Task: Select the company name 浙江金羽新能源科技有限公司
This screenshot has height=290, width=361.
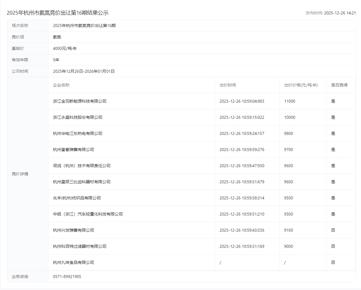Action: tap(80, 101)
